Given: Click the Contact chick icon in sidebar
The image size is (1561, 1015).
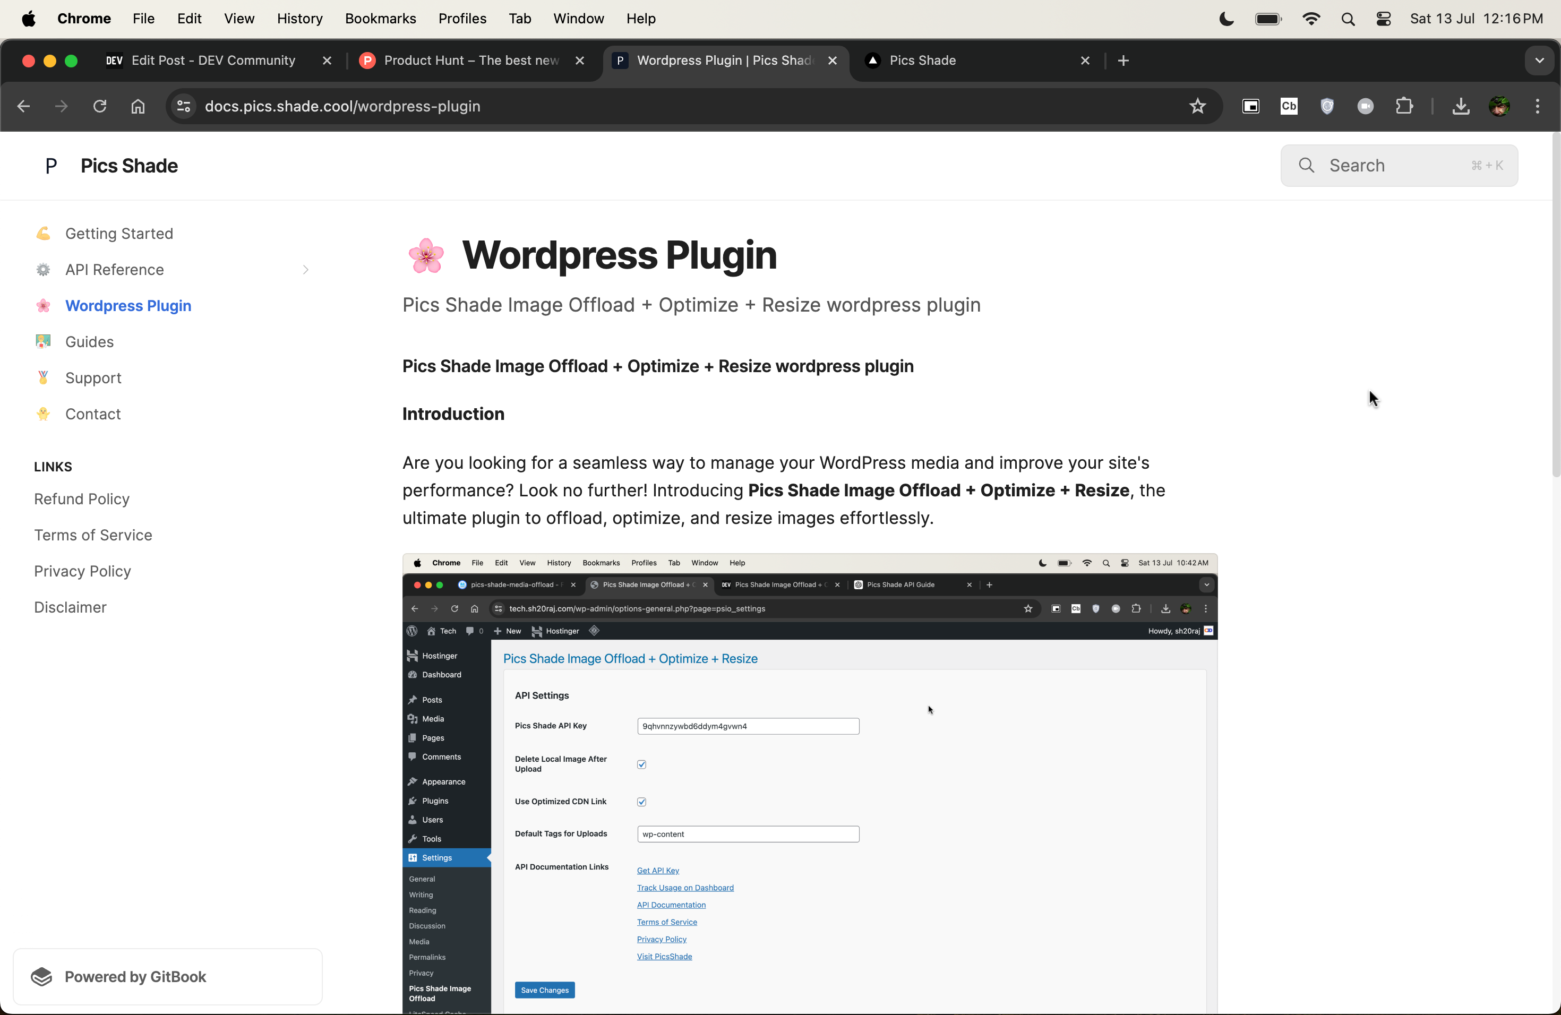Looking at the screenshot, I should (x=44, y=414).
